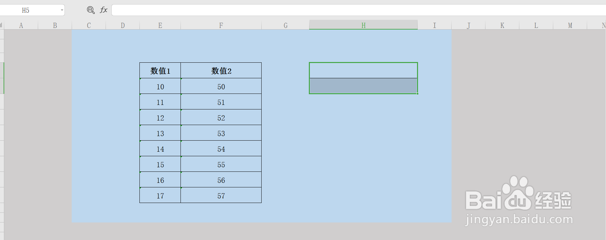Select the cell containing 14
This screenshot has height=240, width=606.
(x=160, y=148)
